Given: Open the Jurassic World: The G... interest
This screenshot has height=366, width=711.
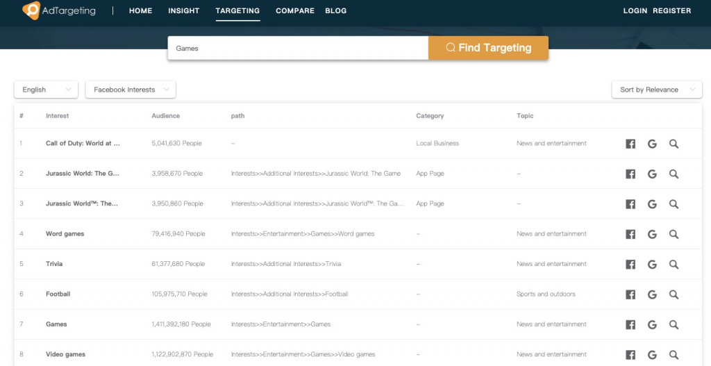Looking at the screenshot, I should [83, 173].
